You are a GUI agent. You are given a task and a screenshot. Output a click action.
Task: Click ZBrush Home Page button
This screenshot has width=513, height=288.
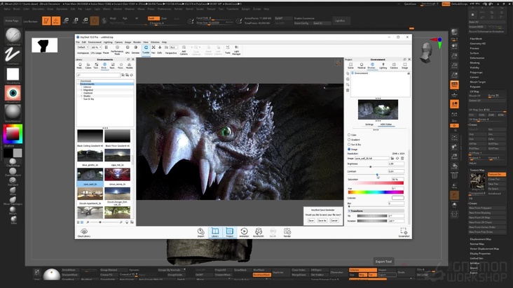coord(12,20)
